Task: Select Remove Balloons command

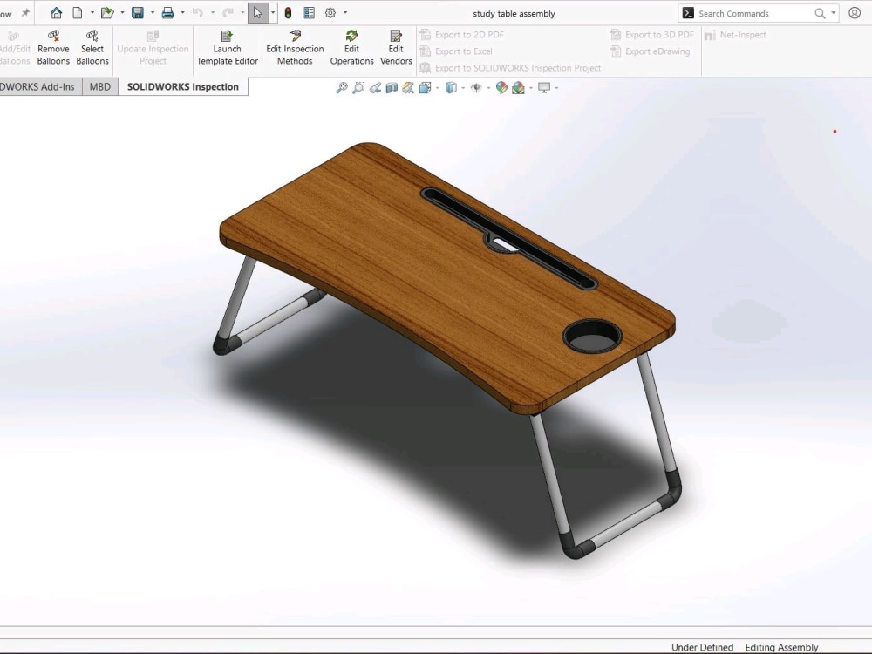Action: pyautogui.click(x=52, y=48)
